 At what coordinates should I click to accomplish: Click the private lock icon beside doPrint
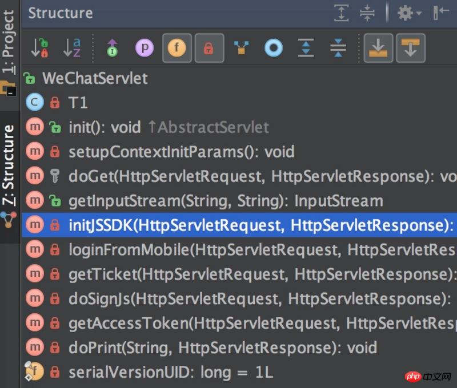[54, 347]
